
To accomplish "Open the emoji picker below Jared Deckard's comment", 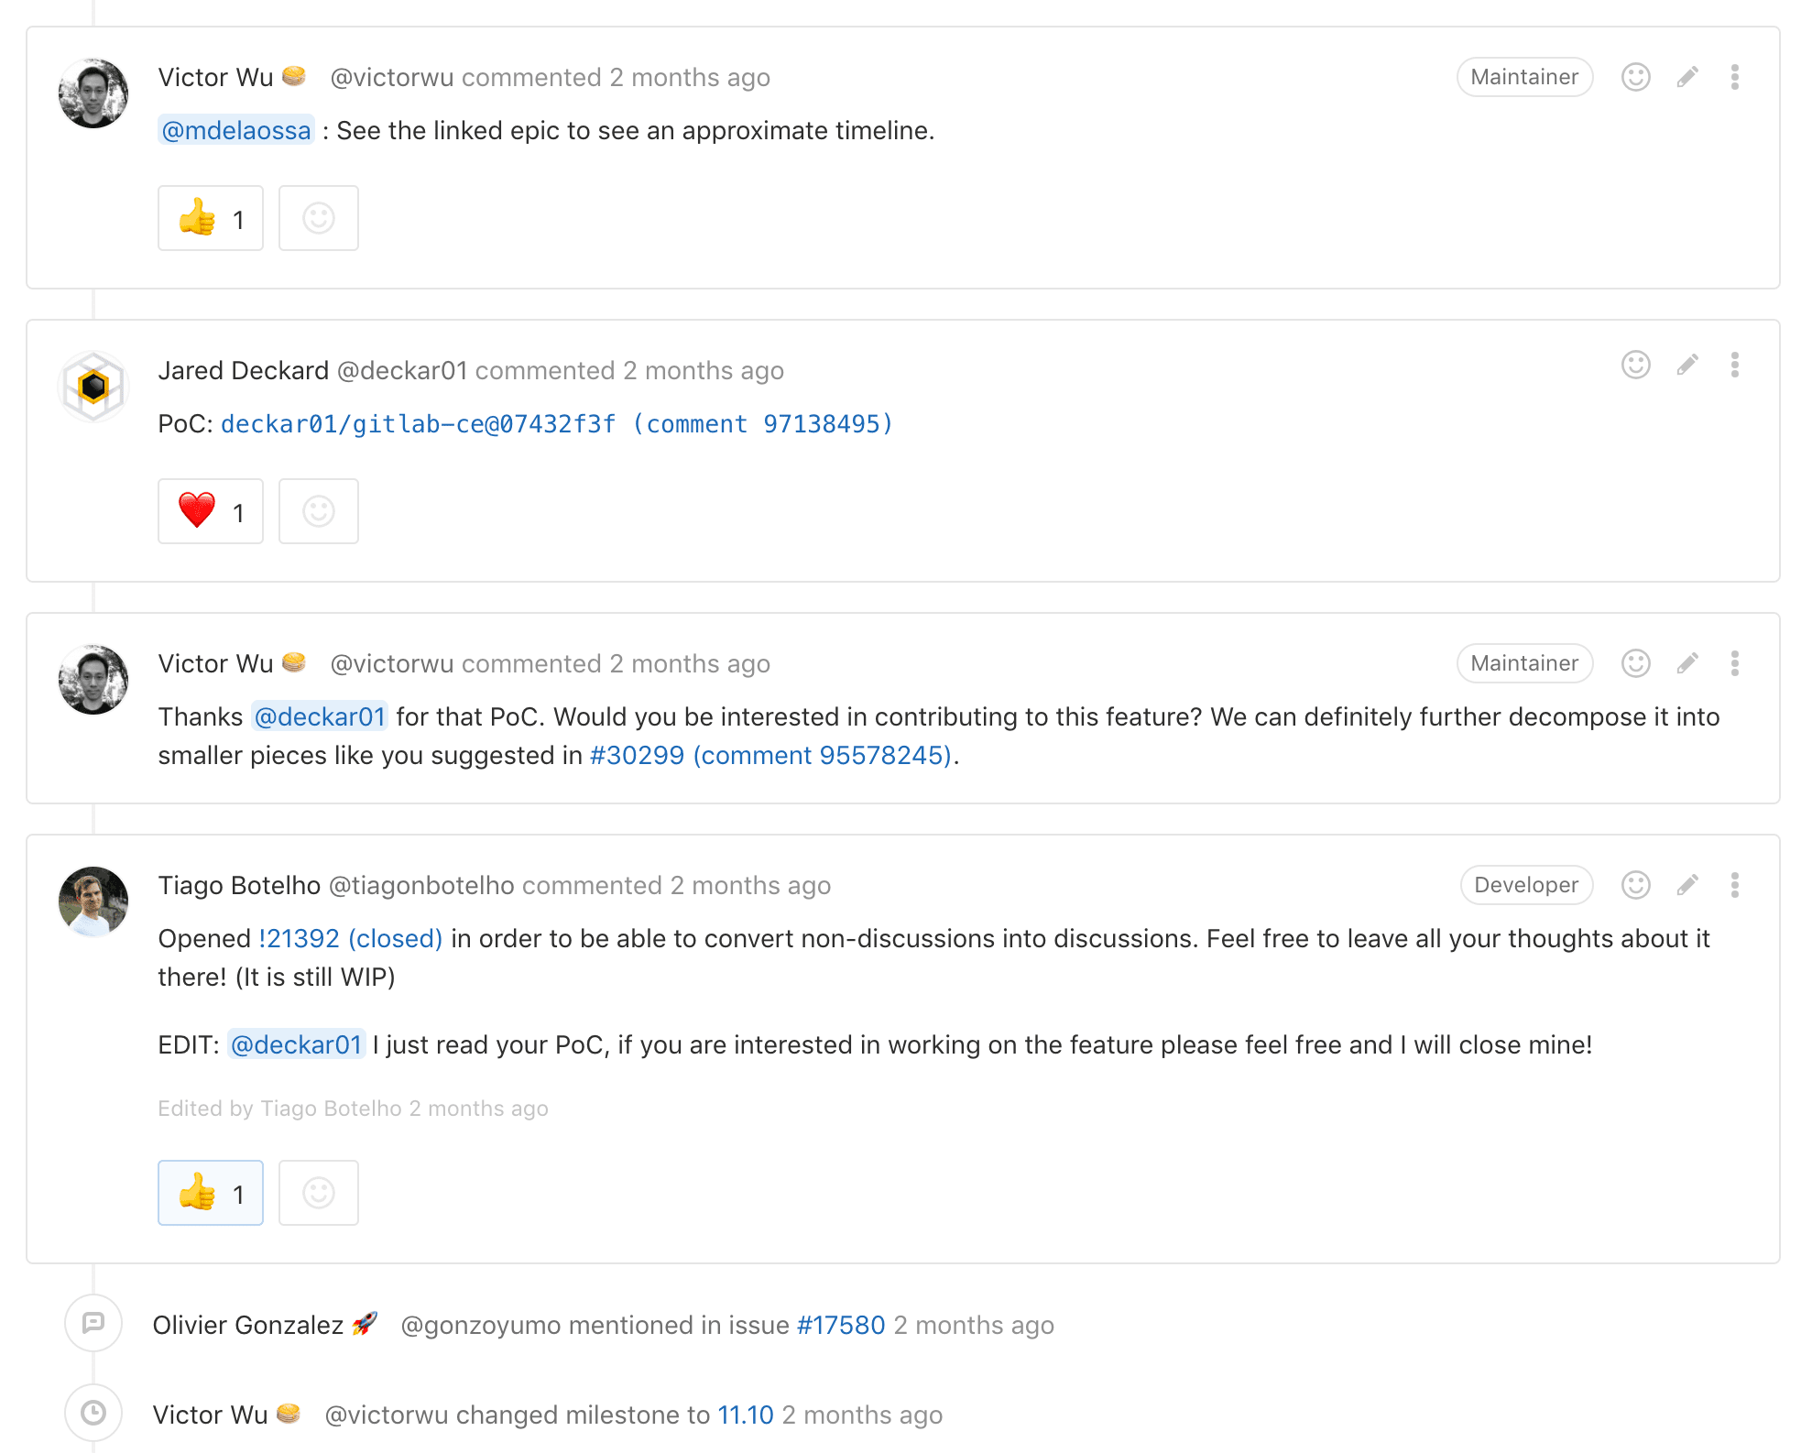I will pos(318,511).
